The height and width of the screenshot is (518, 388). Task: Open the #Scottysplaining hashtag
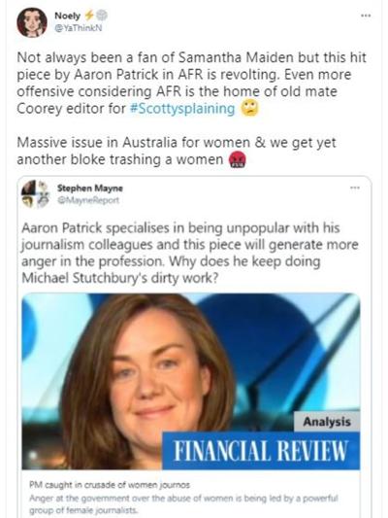coord(182,108)
